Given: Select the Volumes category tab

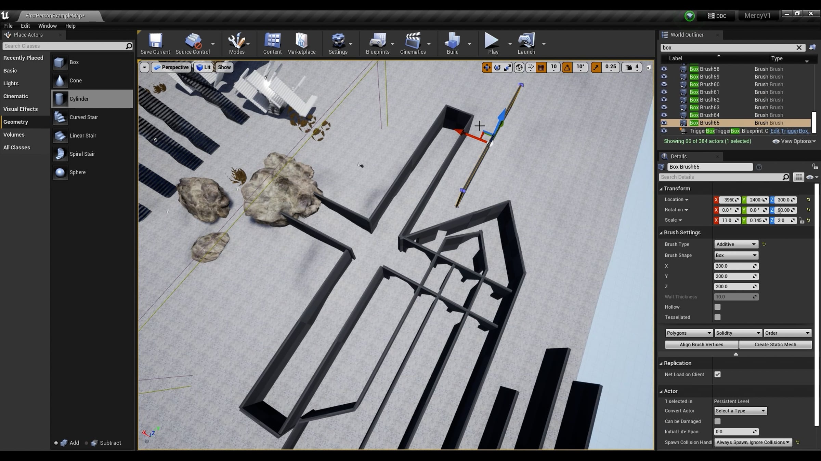Looking at the screenshot, I should (14, 135).
